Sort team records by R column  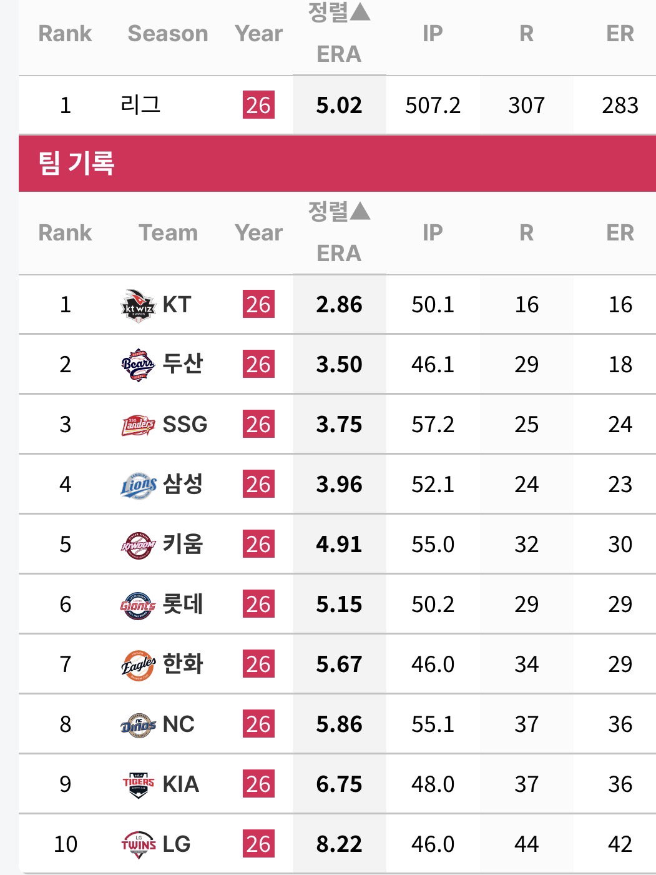526,232
